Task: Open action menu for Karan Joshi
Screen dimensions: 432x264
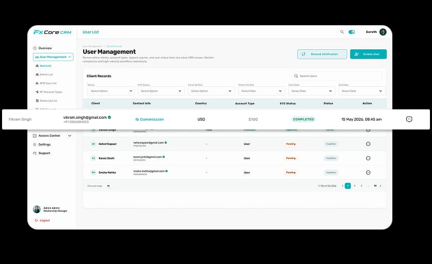Action: (368, 158)
